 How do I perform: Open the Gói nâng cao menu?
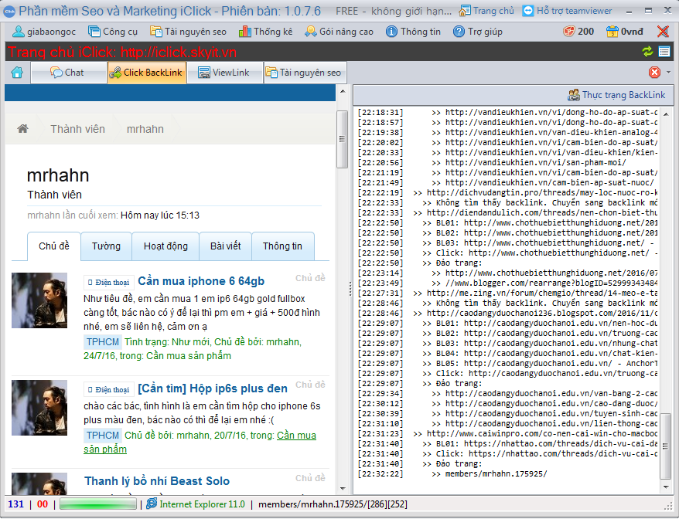tap(339, 32)
